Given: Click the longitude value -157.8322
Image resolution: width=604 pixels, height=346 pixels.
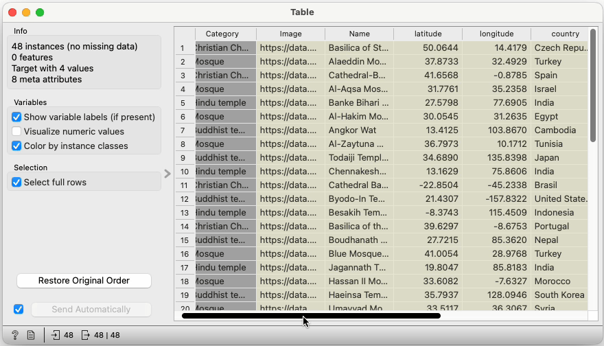Looking at the screenshot, I should 496,199.
